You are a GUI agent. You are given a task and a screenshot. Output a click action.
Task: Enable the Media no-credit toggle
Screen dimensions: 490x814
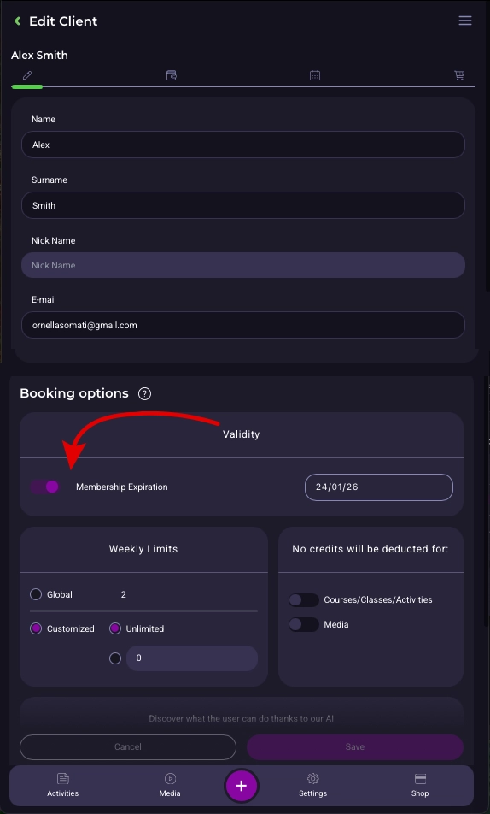coord(304,624)
